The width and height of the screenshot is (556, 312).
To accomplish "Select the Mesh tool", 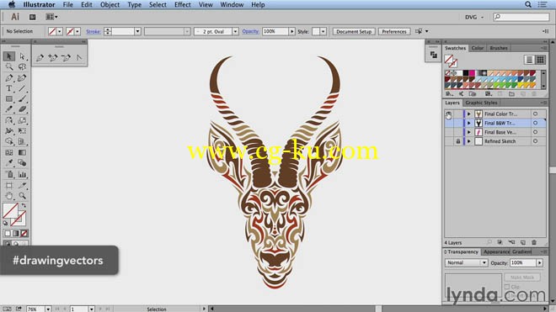I will point(9,152).
